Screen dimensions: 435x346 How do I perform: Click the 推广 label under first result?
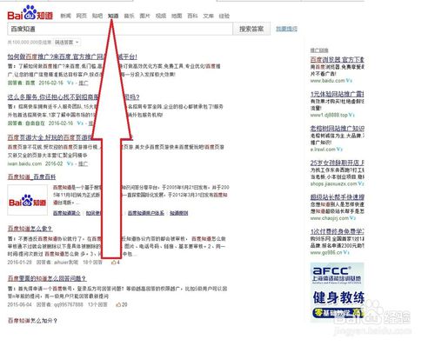point(84,83)
